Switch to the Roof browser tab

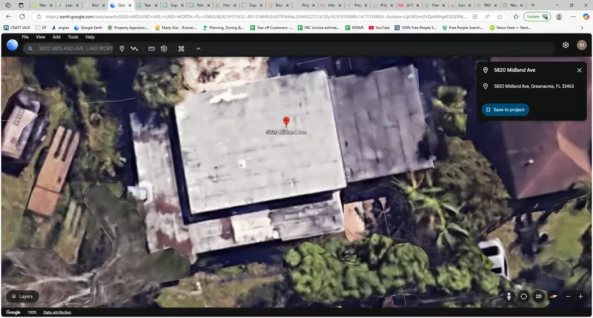pyautogui.click(x=94, y=5)
